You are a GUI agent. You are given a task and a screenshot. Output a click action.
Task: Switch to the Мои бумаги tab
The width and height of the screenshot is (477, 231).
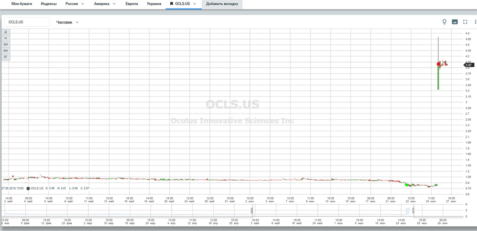[21, 4]
